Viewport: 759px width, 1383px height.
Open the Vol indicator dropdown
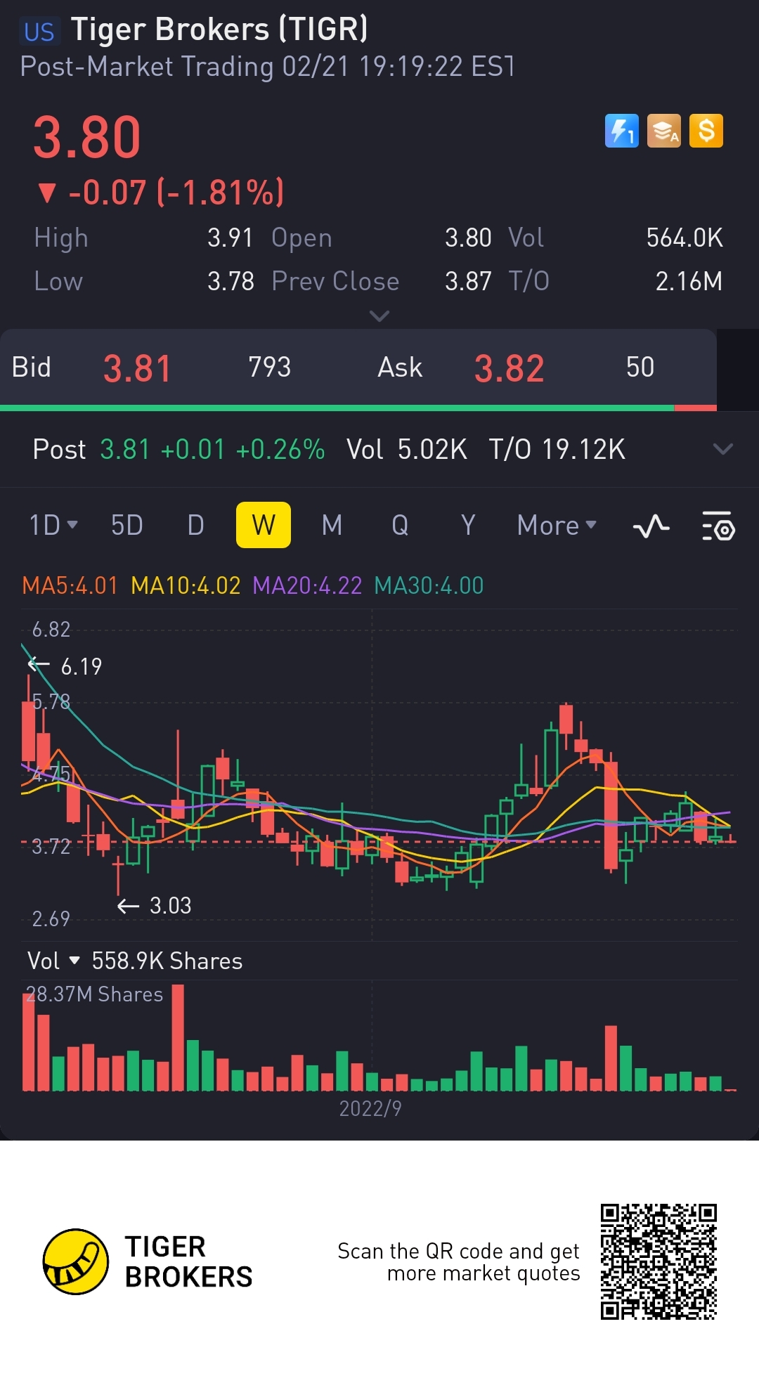coord(53,961)
